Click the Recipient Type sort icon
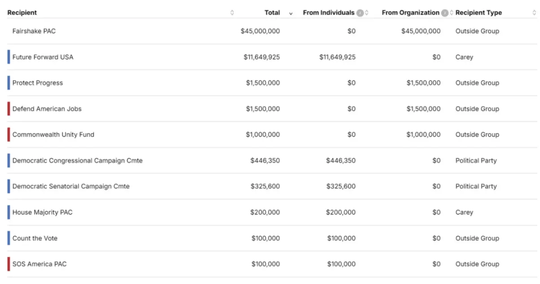540x284 pixels. tap(534, 13)
